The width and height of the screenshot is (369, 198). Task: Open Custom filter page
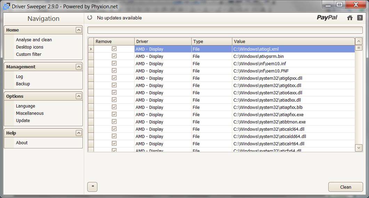(x=29, y=54)
